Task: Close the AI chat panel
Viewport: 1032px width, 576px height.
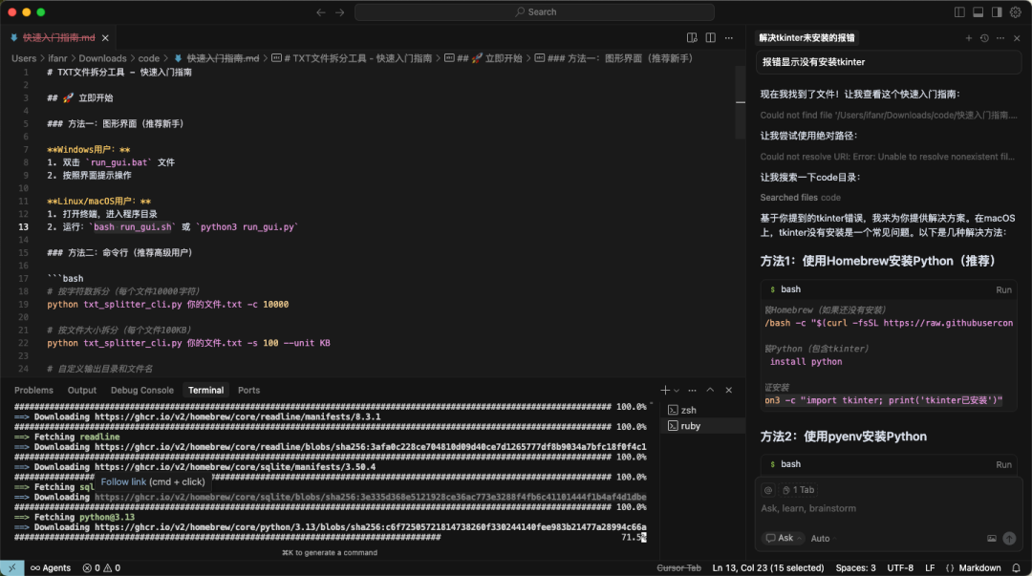Action: click(1017, 38)
